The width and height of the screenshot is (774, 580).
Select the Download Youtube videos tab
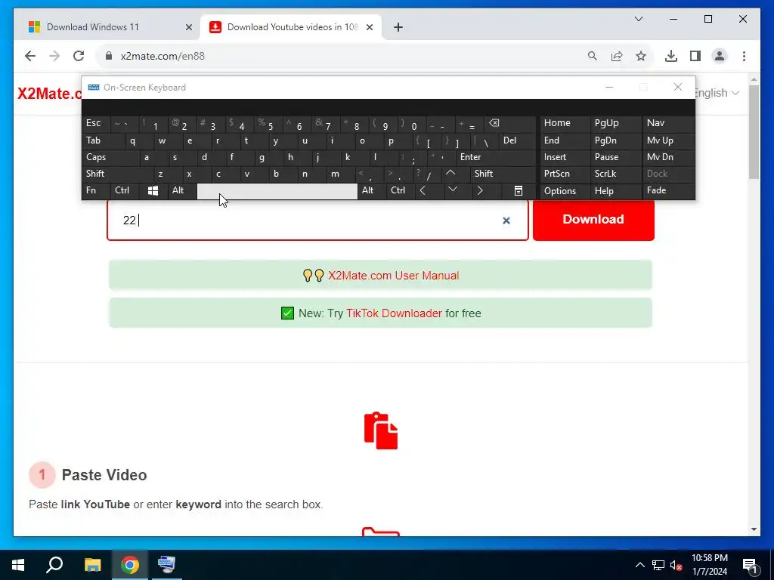pos(291,27)
